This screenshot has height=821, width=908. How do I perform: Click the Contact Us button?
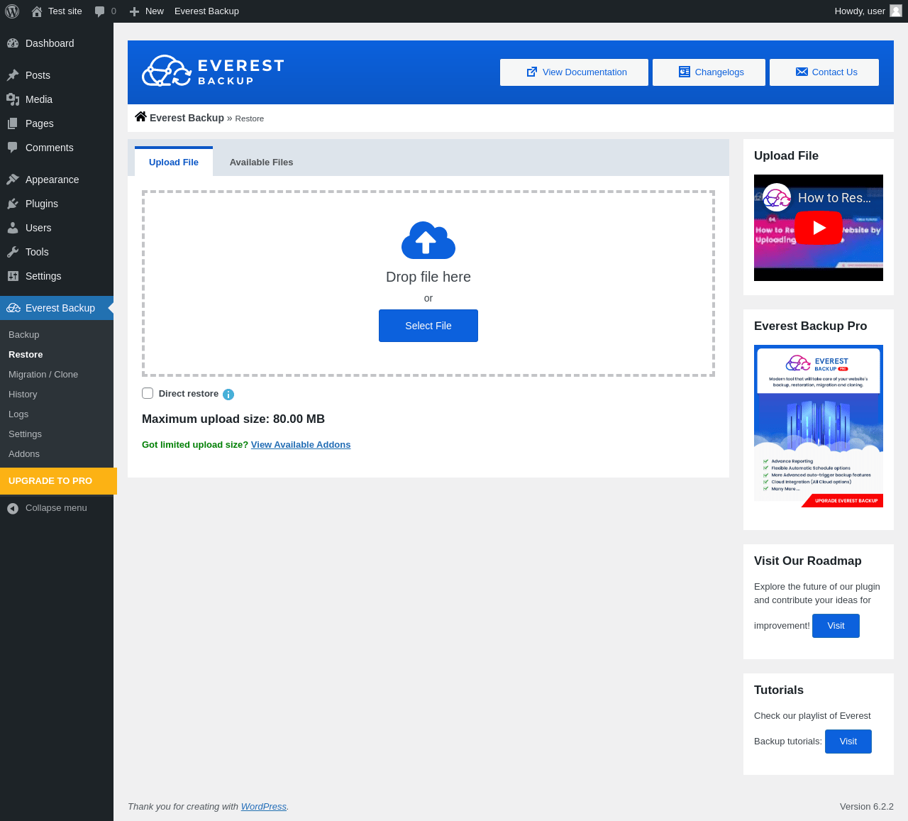(x=824, y=72)
